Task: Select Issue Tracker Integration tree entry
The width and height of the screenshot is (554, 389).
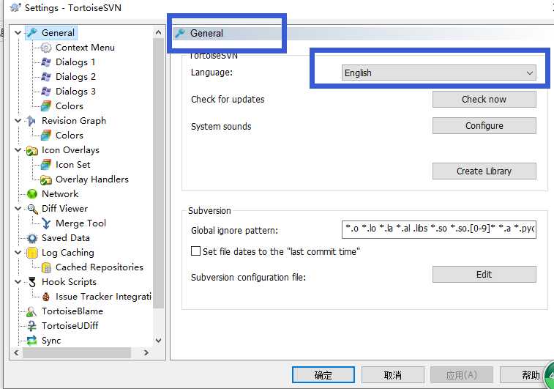Action: 103,297
